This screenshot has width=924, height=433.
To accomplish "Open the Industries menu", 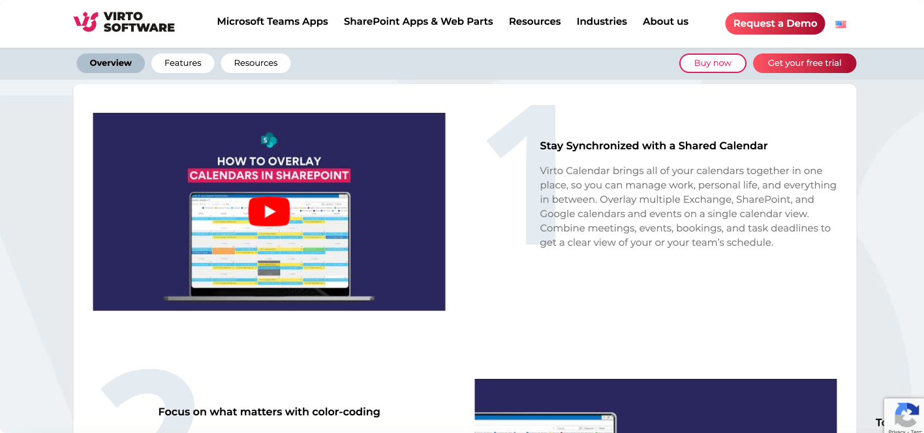I will (602, 22).
